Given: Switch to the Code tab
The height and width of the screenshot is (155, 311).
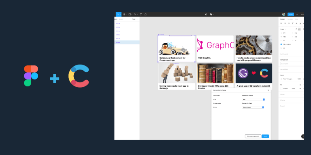Looking at the screenshot, I should 296,19.
